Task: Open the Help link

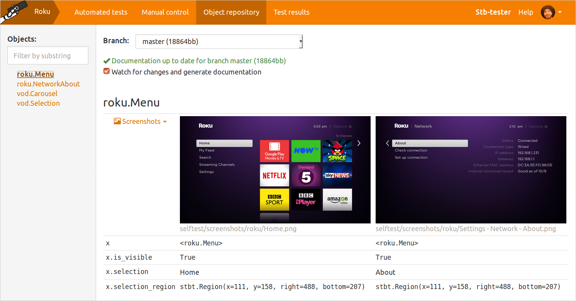Action: pos(525,12)
